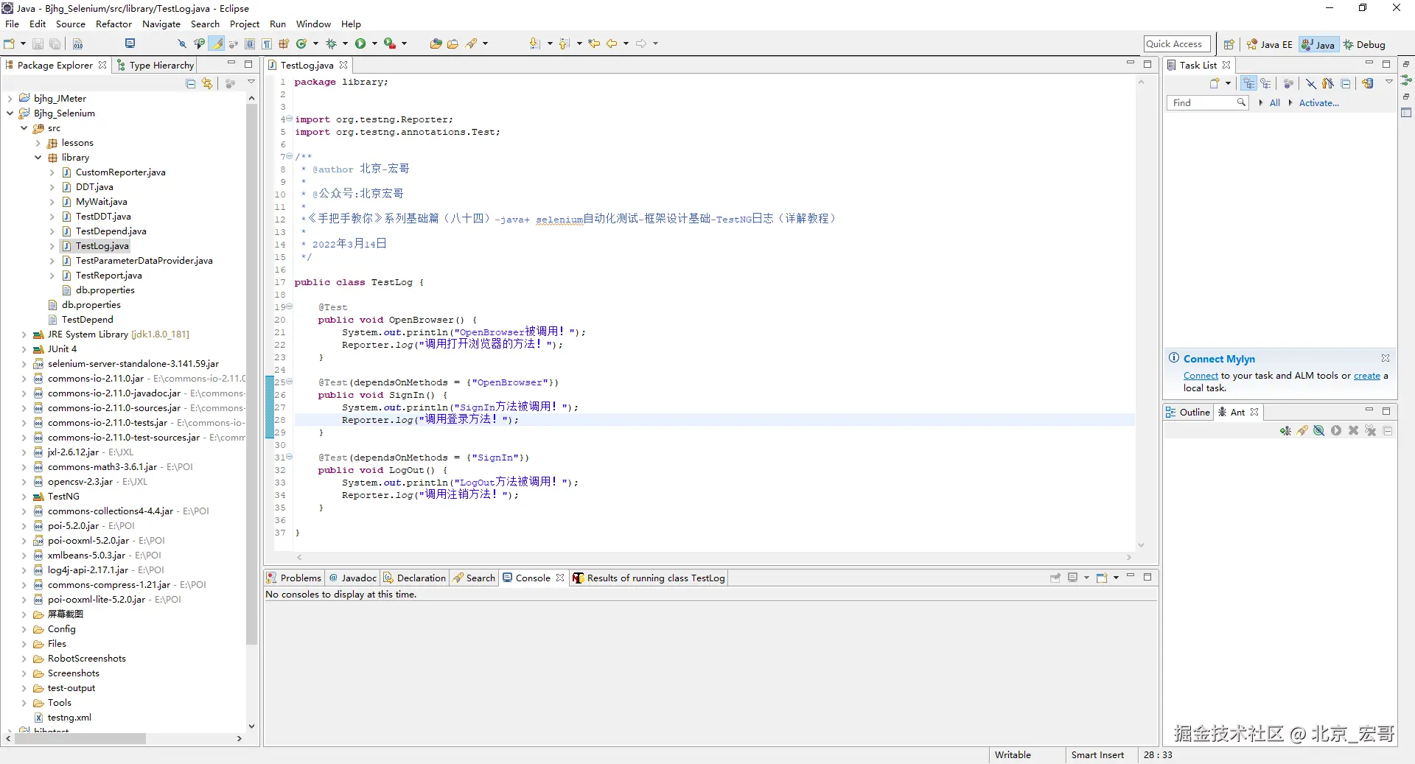Toggle Show Whitespace Characters pilcrow button
Viewport: 1415px width, 764px height.
point(267,44)
